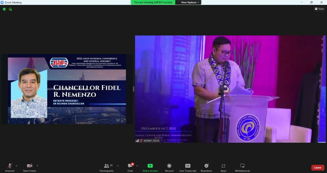The image size is (327, 173).
Task: Click the Share Screen icon
Action: [150, 166]
